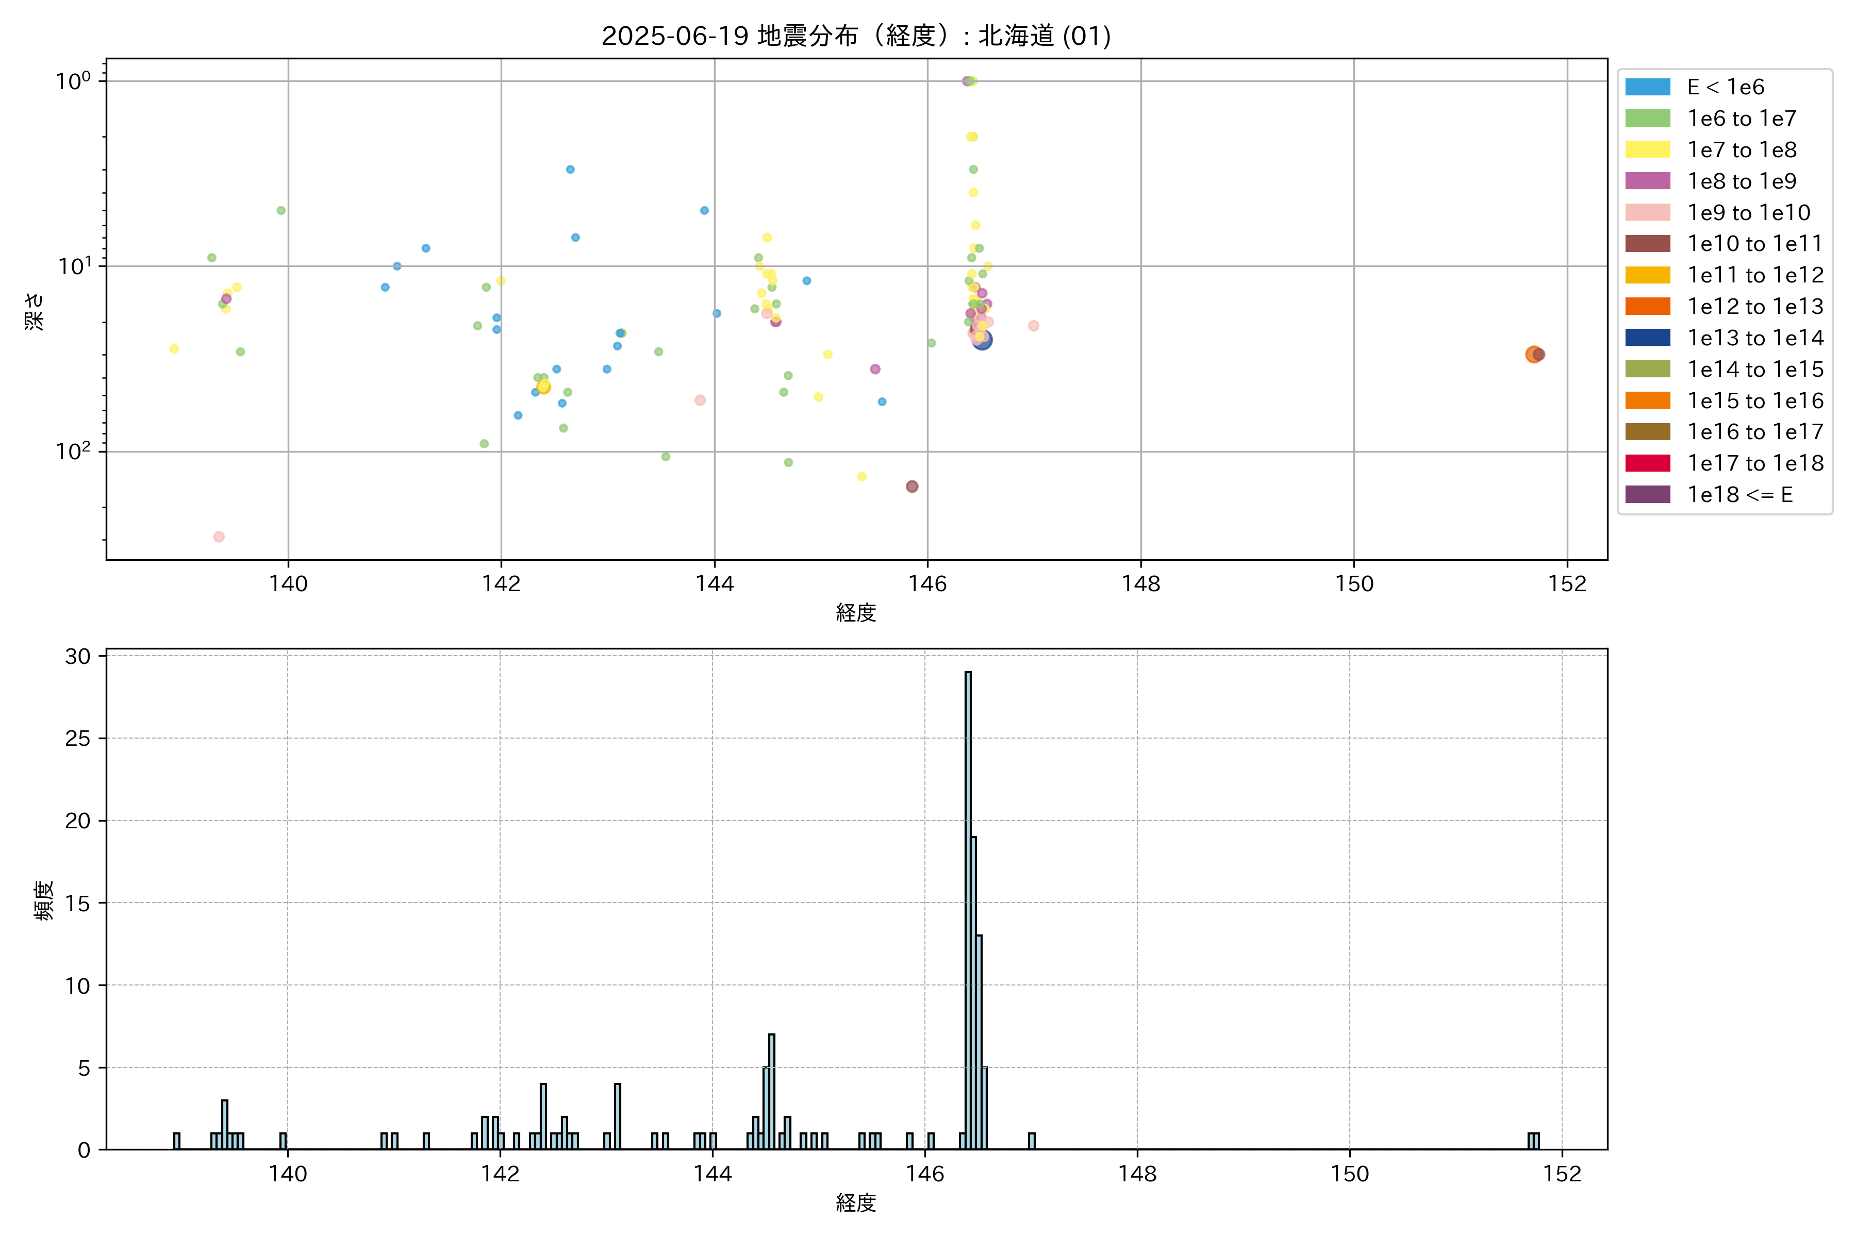Click the '1e18 <= E' legend label
The height and width of the screenshot is (1237, 1856).
(1739, 495)
